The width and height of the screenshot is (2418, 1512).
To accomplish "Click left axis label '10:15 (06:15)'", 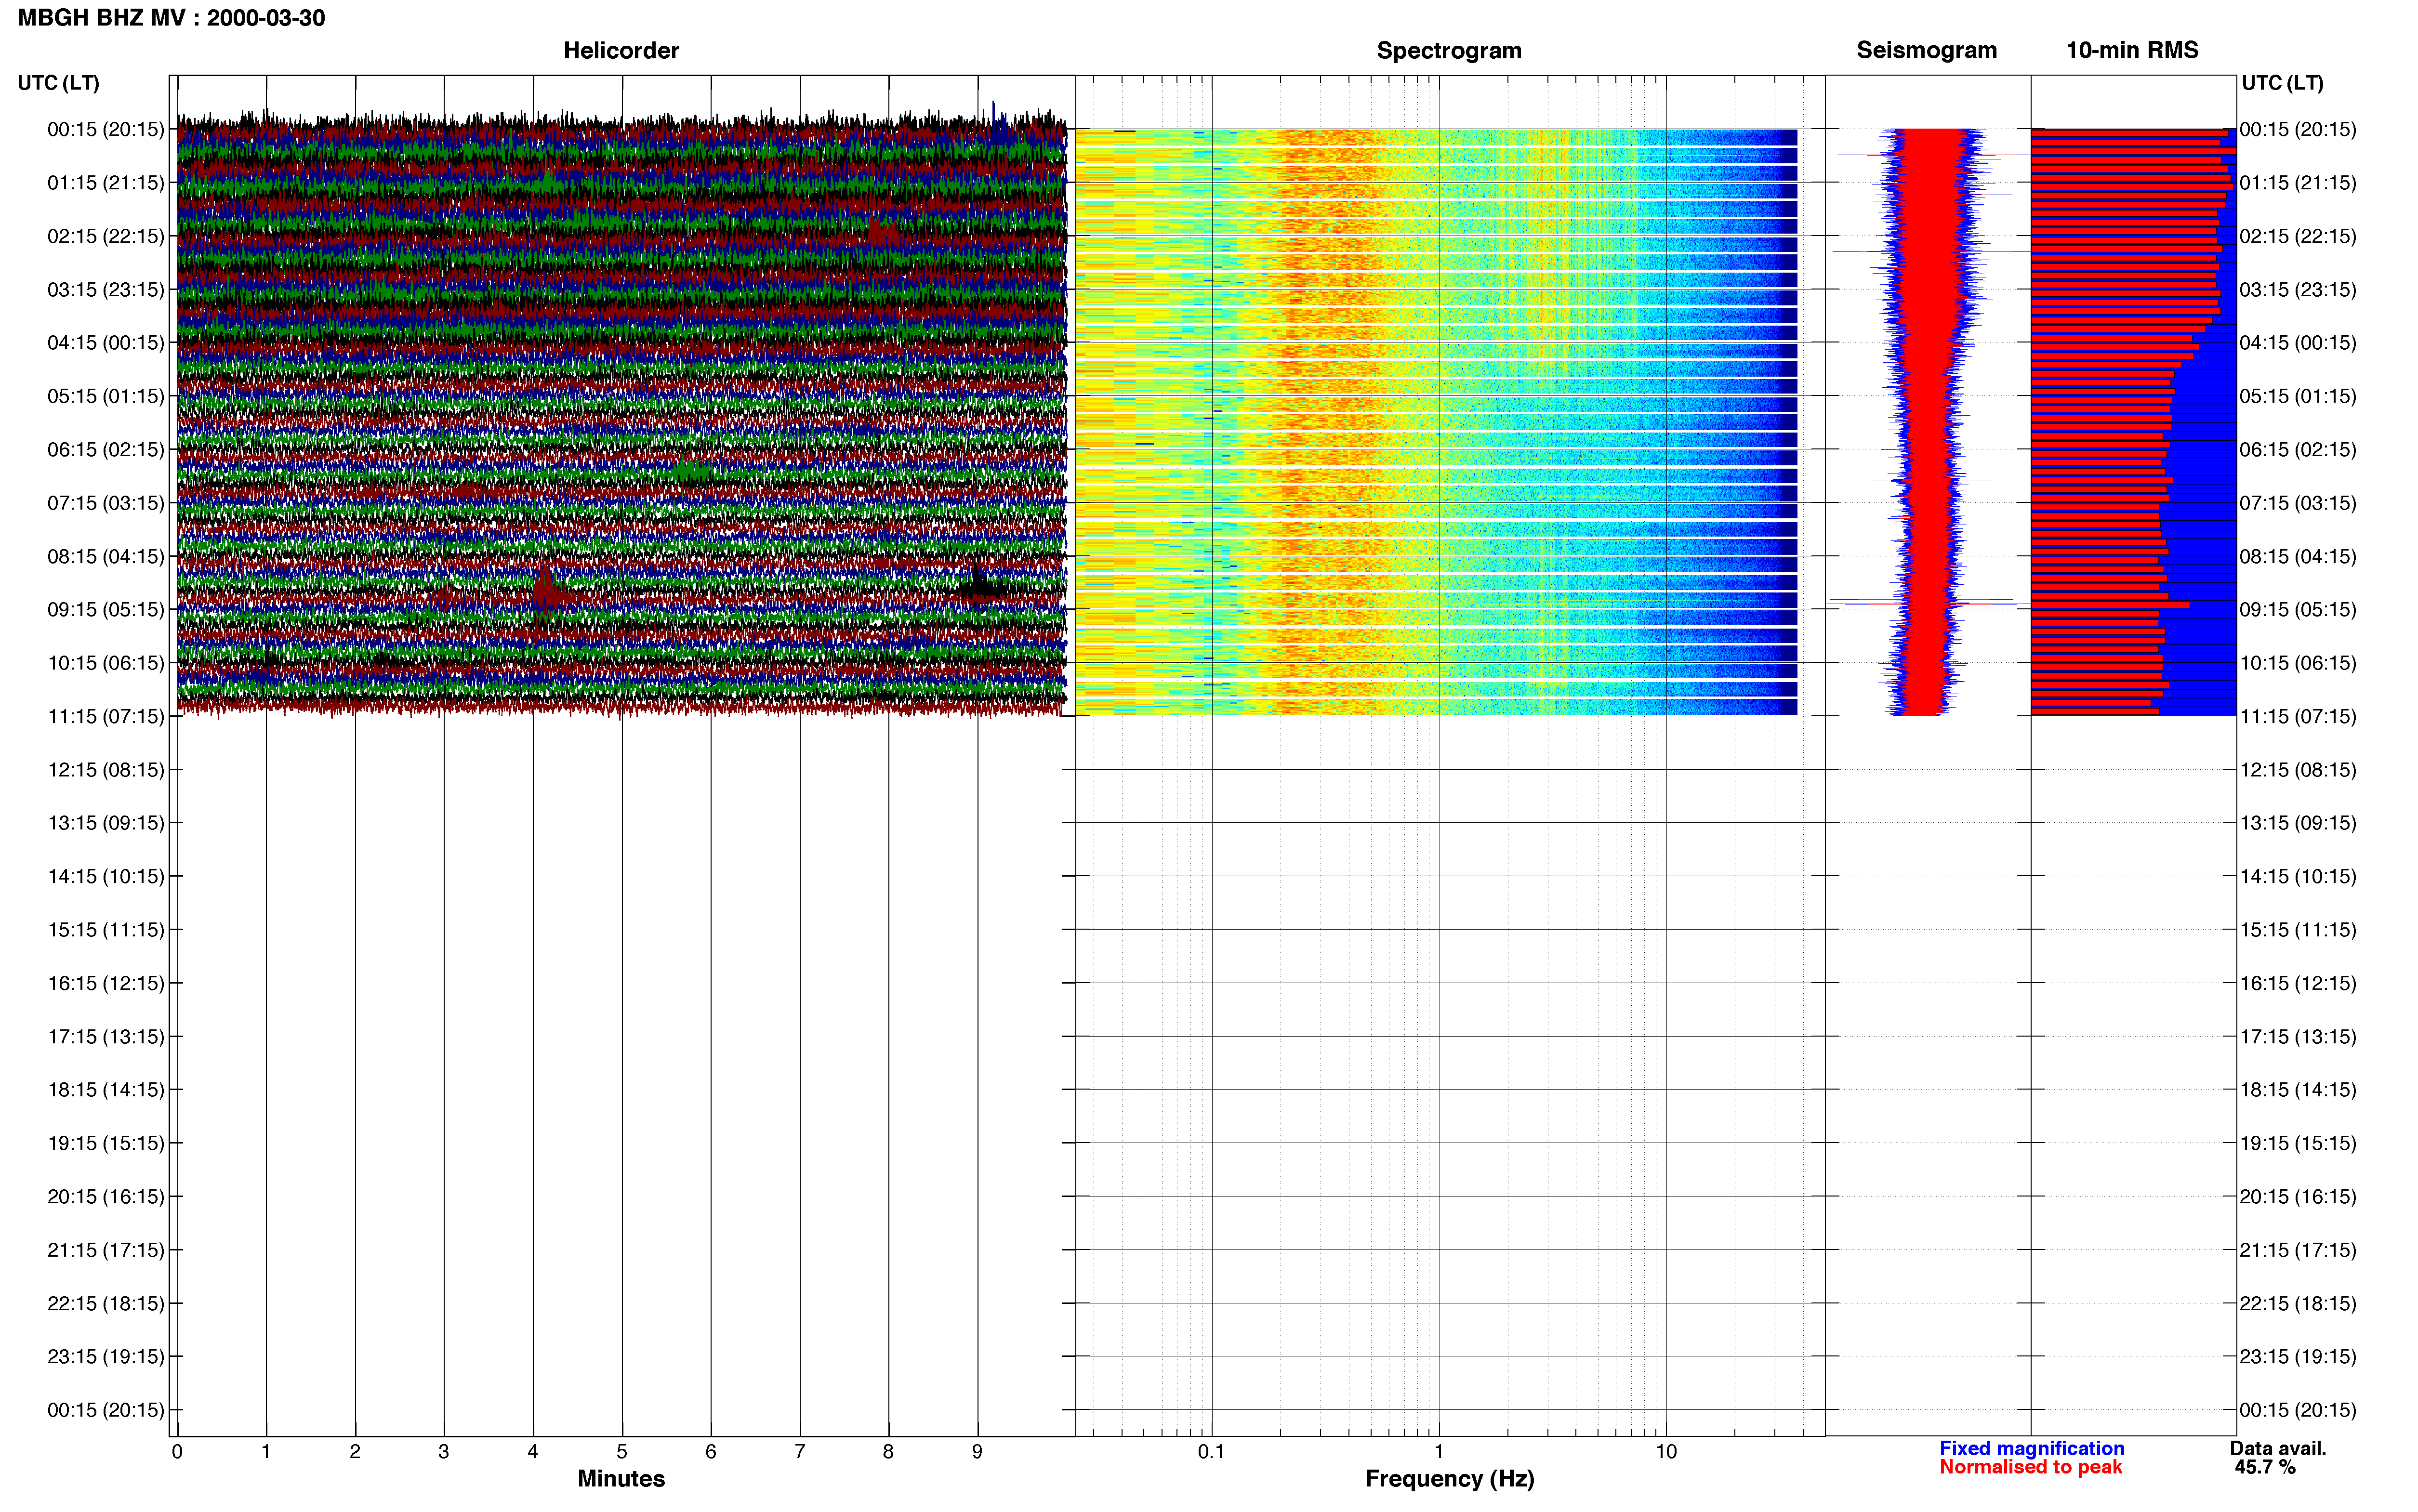I will coord(106,663).
